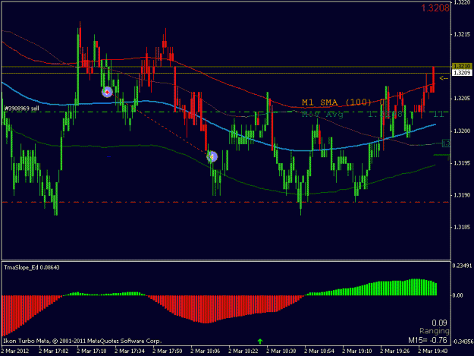
Task: Click the red 1.3208 price readout
Action: point(435,8)
